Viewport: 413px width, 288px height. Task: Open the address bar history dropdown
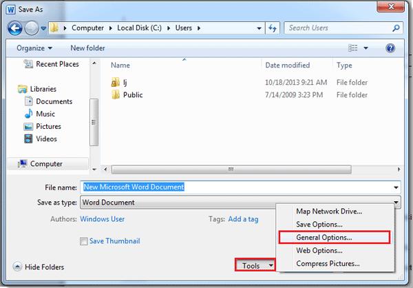260,28
